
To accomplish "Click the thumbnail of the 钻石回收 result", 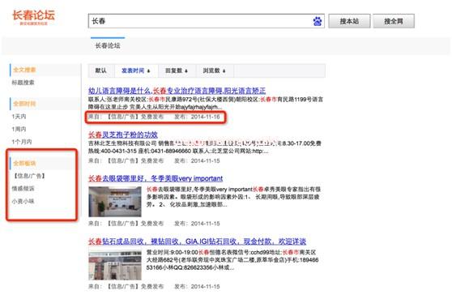I will click(115, 265).
